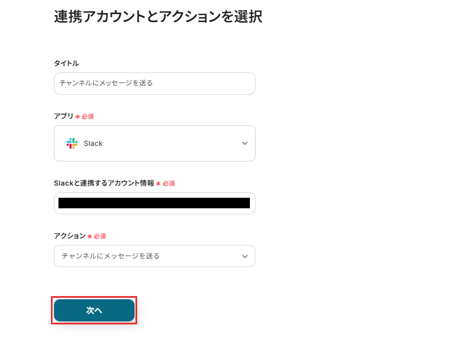Image resolution: width=455 pixels, height=338 pixels.
Task: Click the 必須 text beside アカウント情報
Action: tap(168, 184)
